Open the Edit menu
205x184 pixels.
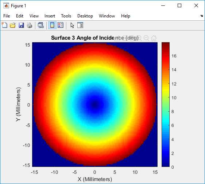pyautogui.click(x=20, y=16)
